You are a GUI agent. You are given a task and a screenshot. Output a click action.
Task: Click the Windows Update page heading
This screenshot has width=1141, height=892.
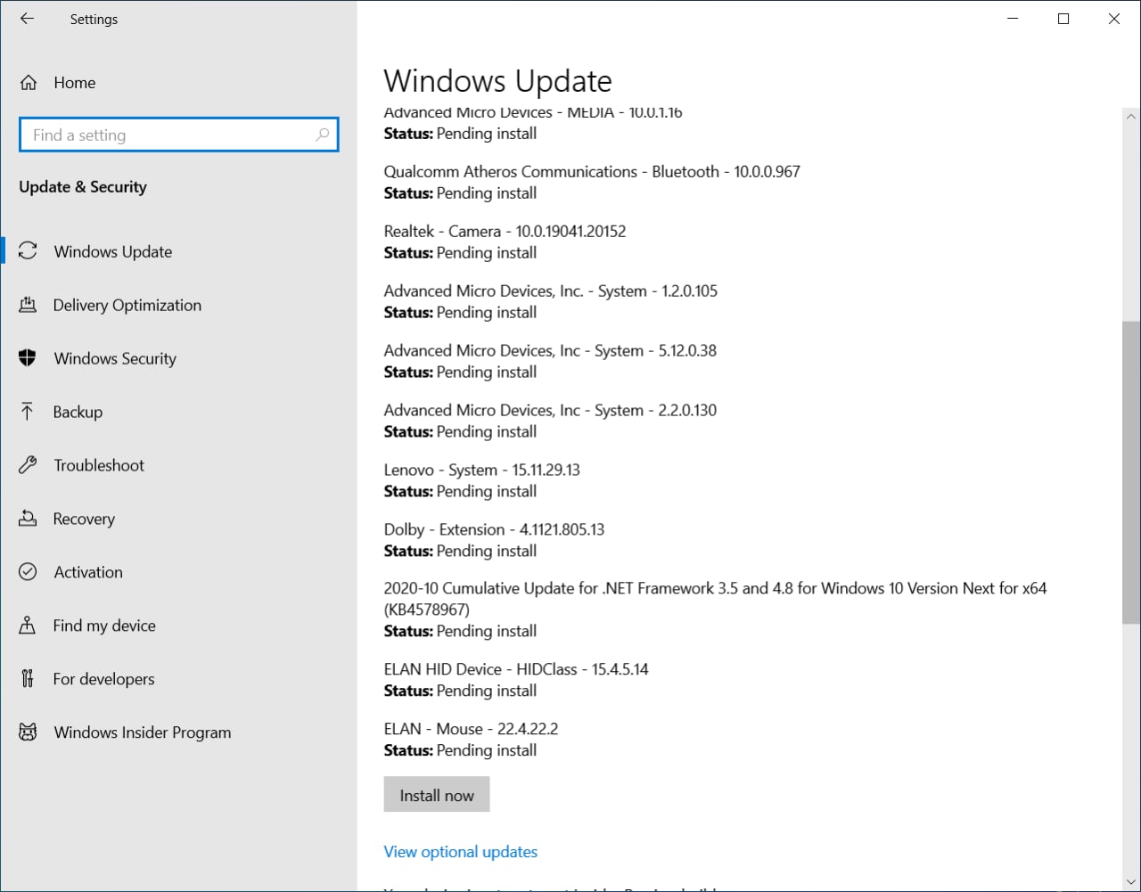[x=497, y=81]
